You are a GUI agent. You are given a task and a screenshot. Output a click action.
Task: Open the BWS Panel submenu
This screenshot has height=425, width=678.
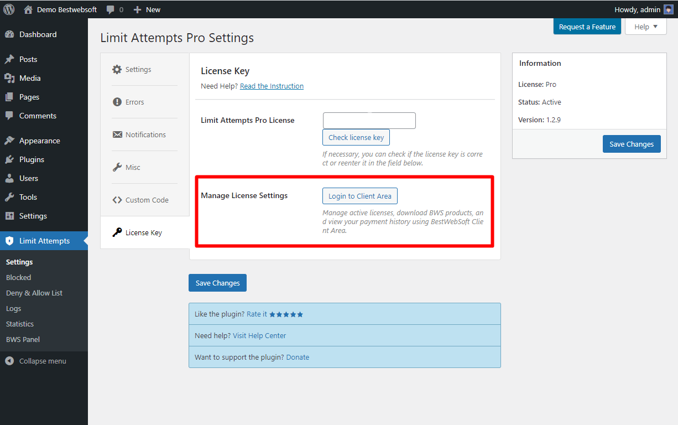coord(23,339)
